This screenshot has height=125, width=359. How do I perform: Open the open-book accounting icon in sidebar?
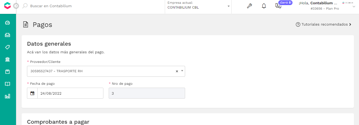point(7,84)
